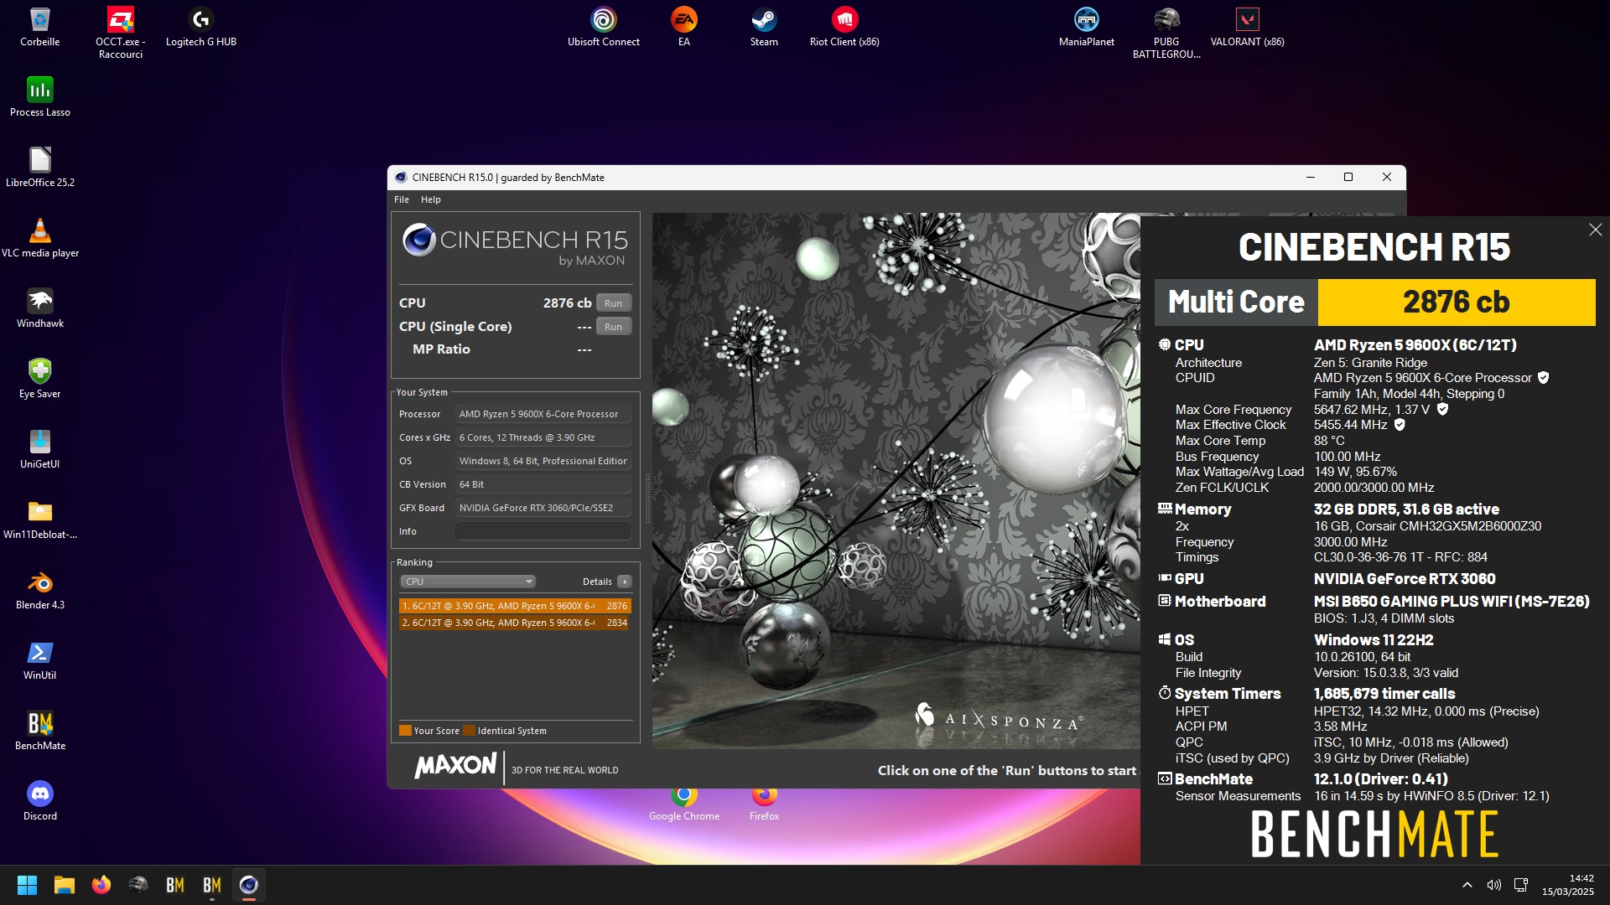Click the Cores x GHz value

pos(543,437)
